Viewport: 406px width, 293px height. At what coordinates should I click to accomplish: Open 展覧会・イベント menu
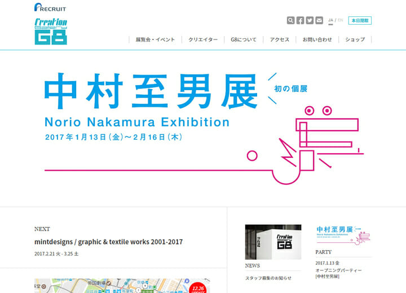pos(156,39)
